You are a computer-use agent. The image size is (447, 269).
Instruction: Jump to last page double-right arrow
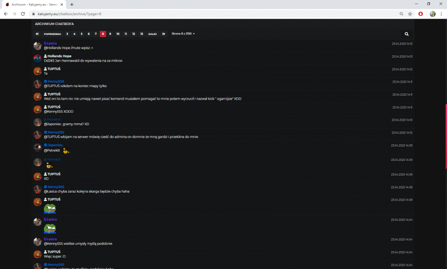[163, 34]
